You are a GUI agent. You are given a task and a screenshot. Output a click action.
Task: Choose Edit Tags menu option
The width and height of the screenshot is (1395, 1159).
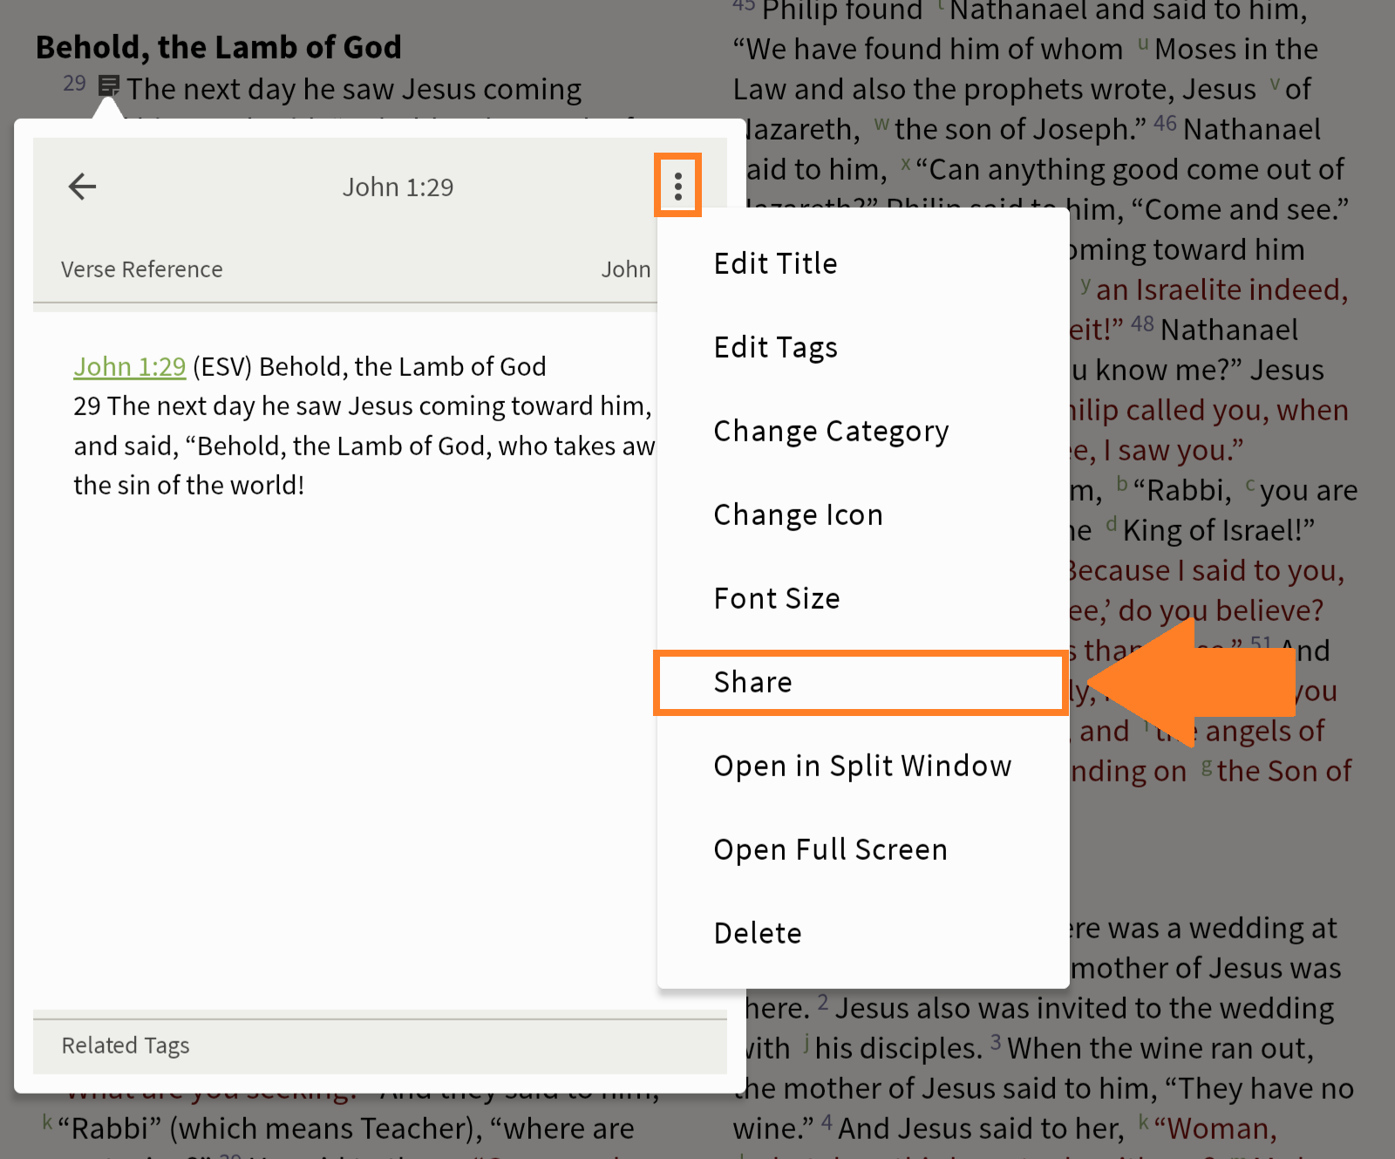click(775, 347)
